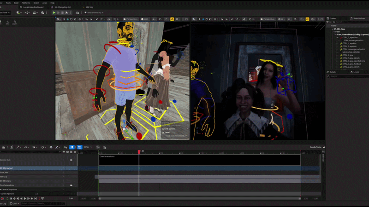This screenshot has height=207, width=369.
Task: Toggle scale snapping in left viewport toolbar
Action: click(114, 19)
